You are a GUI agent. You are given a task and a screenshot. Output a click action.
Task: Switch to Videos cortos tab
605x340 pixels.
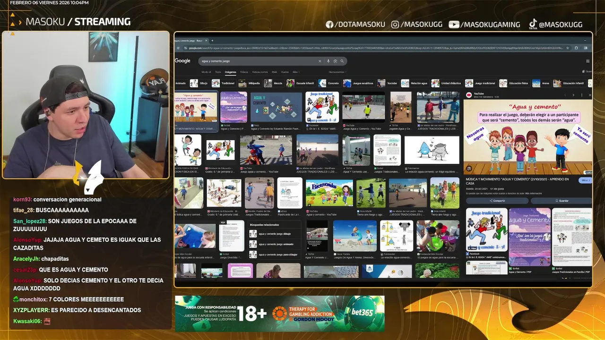point(260,72)
